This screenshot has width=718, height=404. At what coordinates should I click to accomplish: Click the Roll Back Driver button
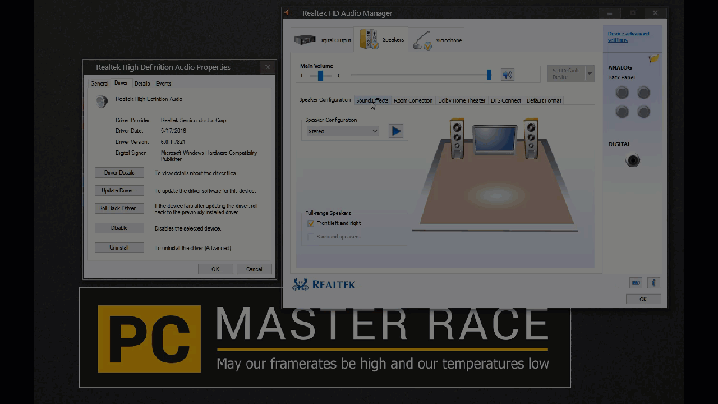pyautogui.click(x=119, y=208)
